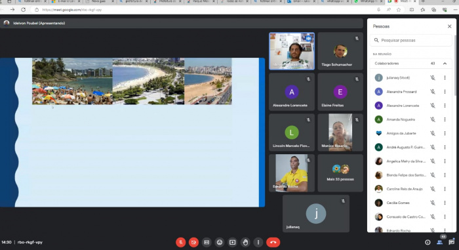The height and width of the screenshot is (250, 459).
Task: Open the chat icon at bottom right
Action: point(451,242)
